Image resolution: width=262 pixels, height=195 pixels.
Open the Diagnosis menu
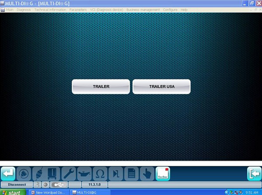[x=24, y=10]
